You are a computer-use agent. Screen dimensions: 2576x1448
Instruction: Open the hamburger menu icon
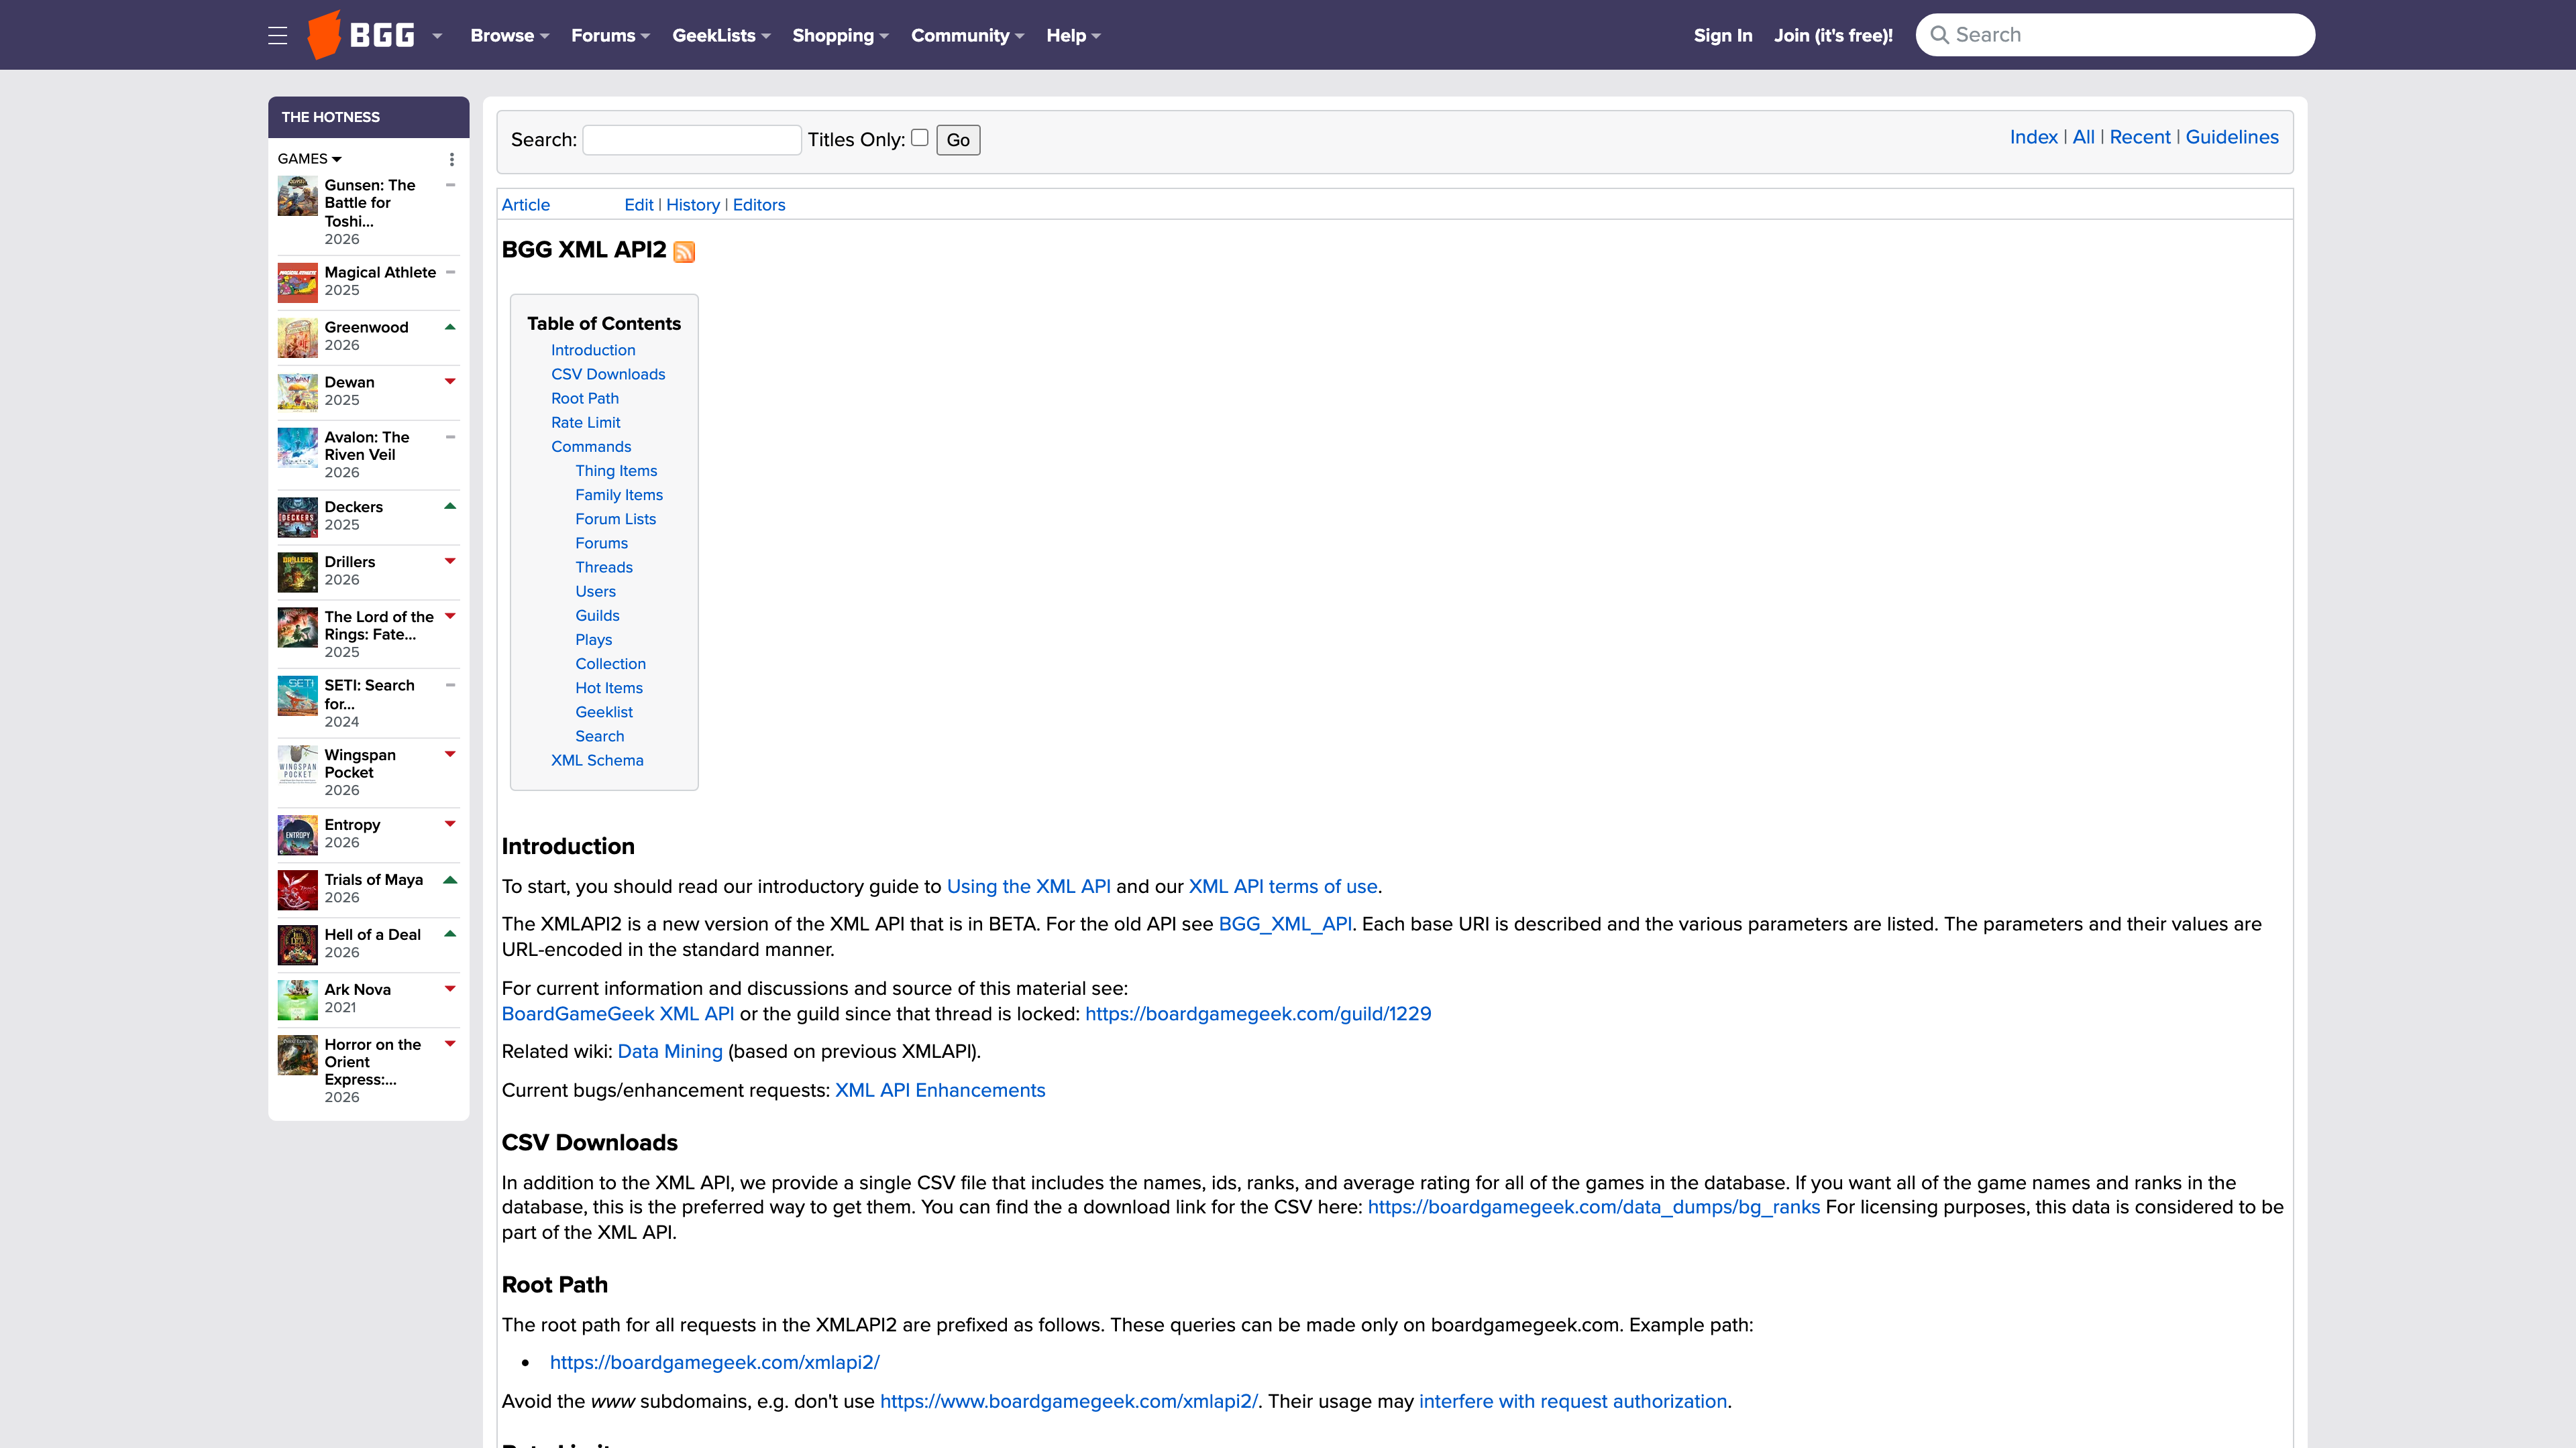[278, 36]
